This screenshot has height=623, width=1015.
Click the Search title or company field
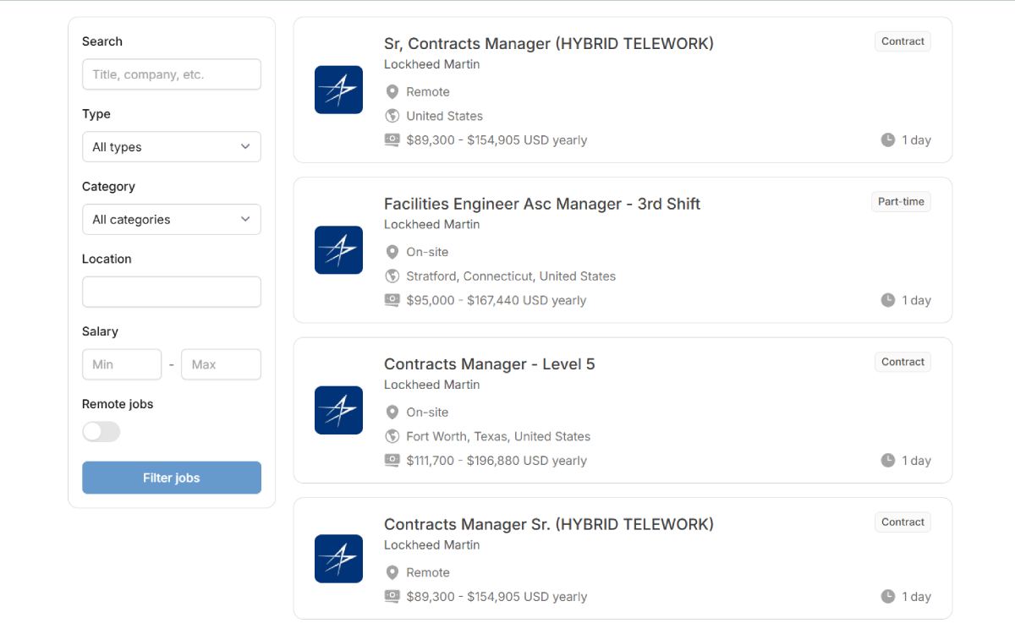tap(171, 74)
